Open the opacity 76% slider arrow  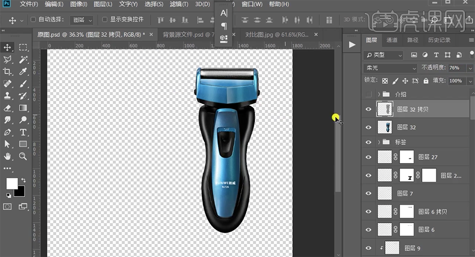(x=470, y=68)
